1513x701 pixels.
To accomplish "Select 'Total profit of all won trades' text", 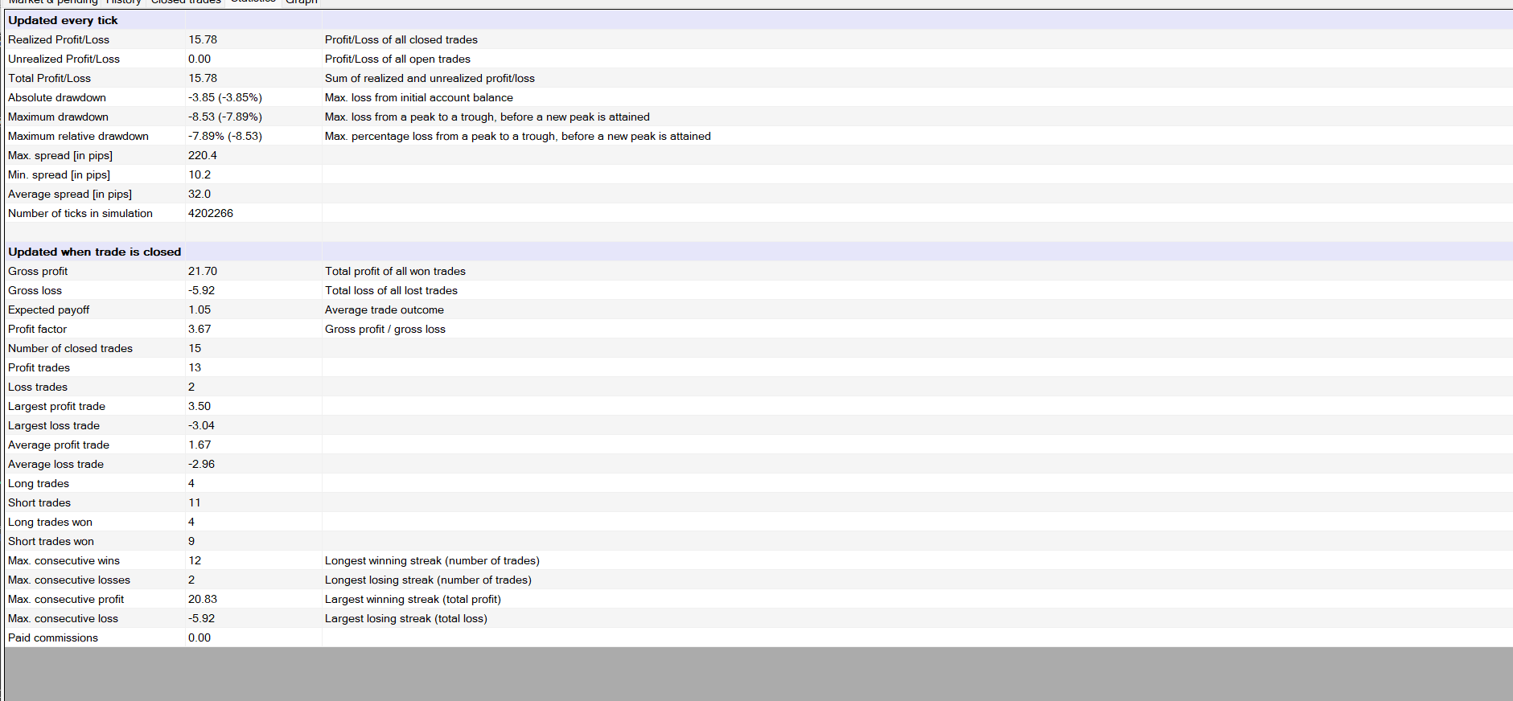I will pos(395,271).
